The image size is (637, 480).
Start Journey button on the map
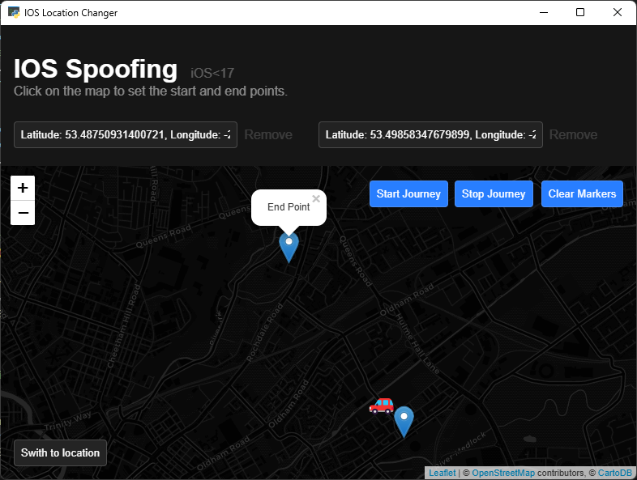(408, 194)
